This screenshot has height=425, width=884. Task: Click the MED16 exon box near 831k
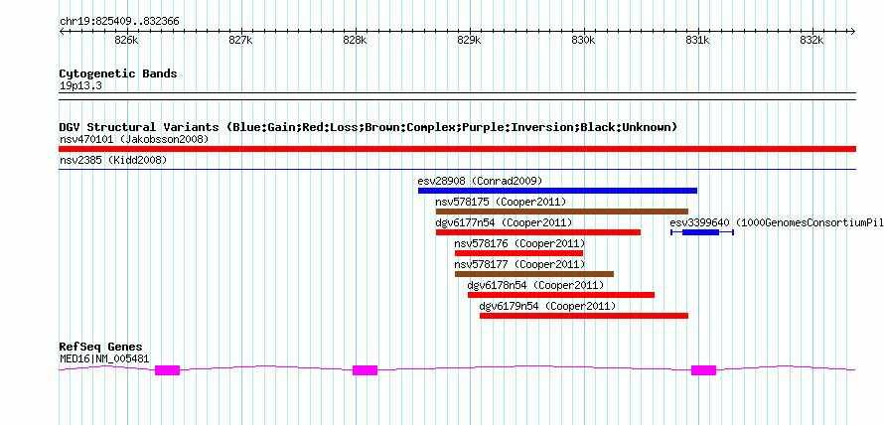[703, 370]
